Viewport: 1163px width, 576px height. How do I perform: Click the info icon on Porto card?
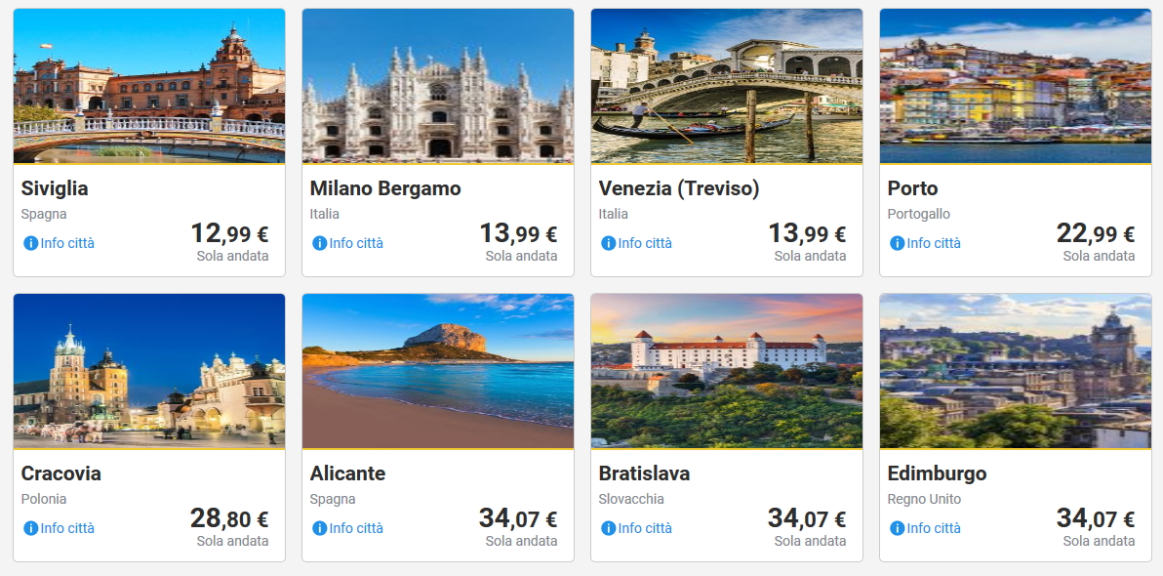tap(897, 243)
